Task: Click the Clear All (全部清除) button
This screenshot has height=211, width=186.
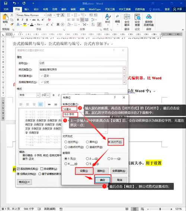Action: (x=119, y=171)
